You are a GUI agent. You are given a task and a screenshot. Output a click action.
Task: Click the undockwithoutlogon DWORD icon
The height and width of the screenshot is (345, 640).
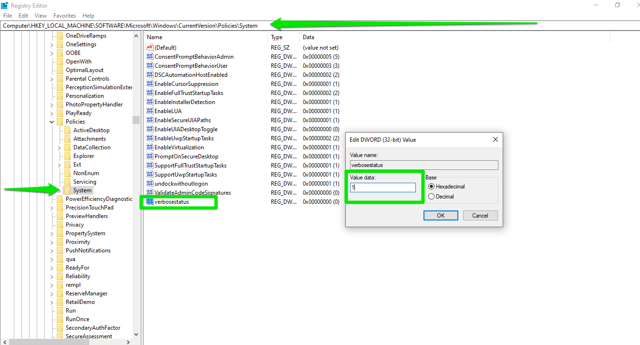pyautogui.click(x=150, y=184)
